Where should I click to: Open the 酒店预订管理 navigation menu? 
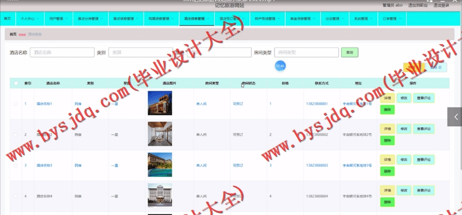tap(232, 19)
